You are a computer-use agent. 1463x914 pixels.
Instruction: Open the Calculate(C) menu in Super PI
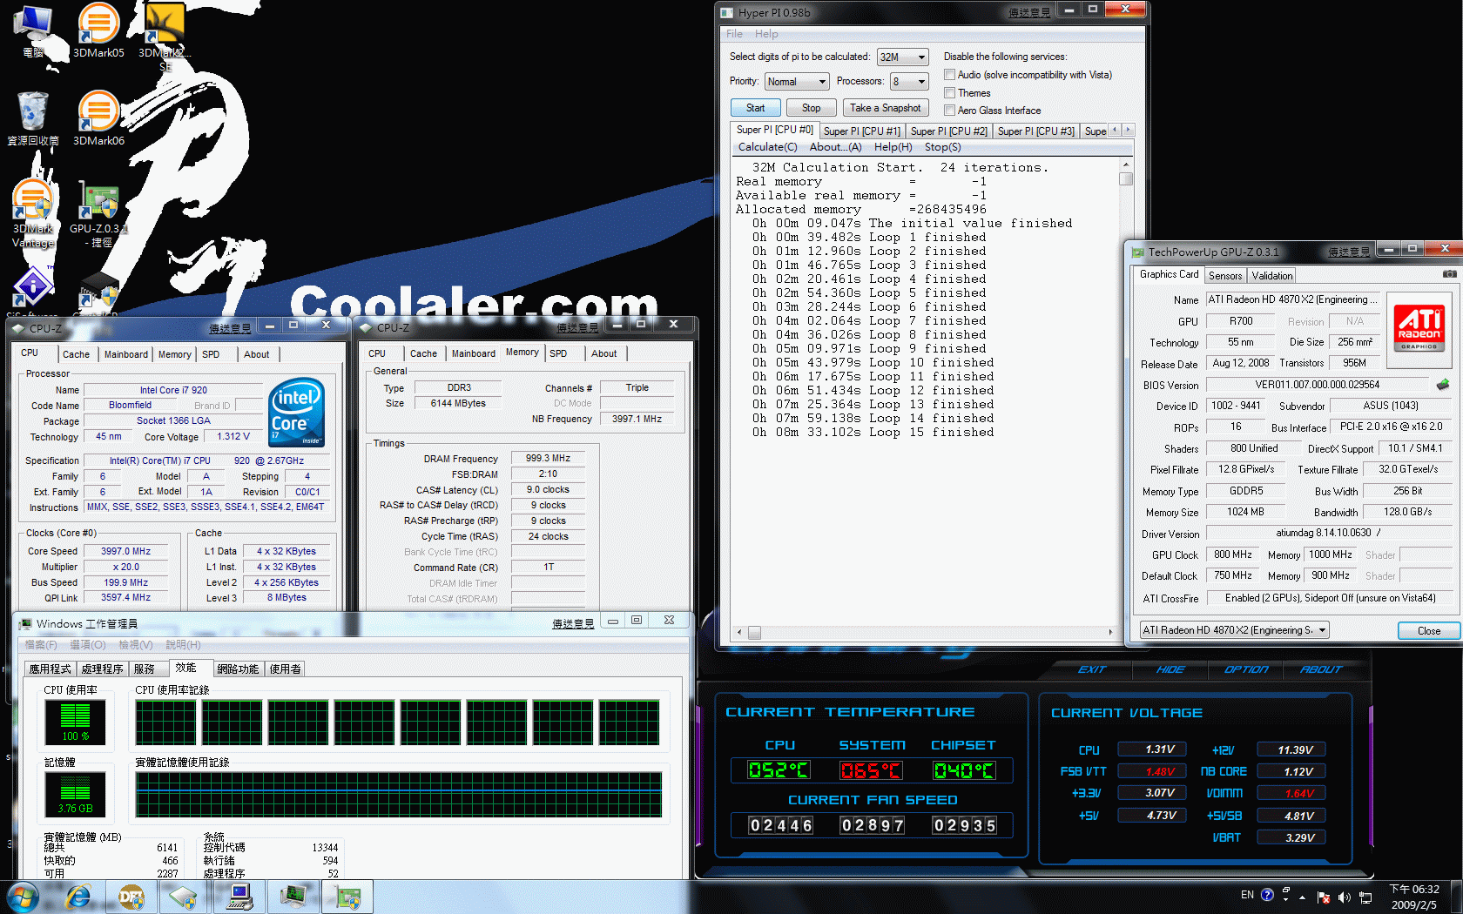coord(768,147)
